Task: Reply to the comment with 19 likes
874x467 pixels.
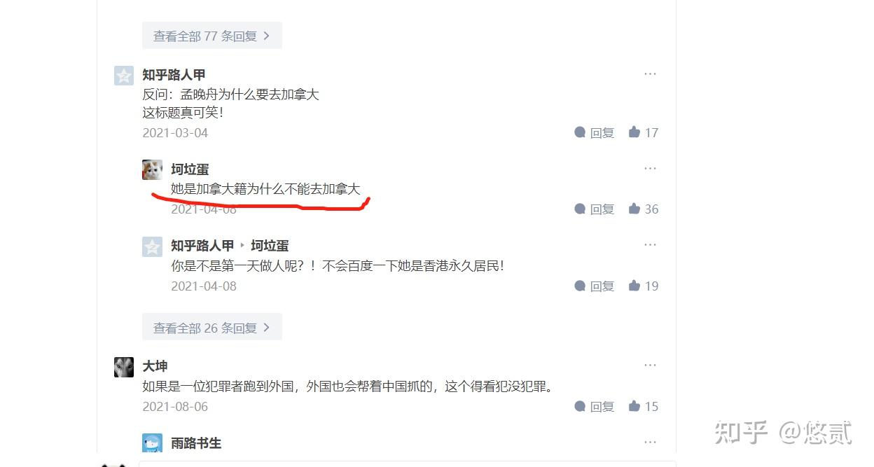Action: coord(594,286)
